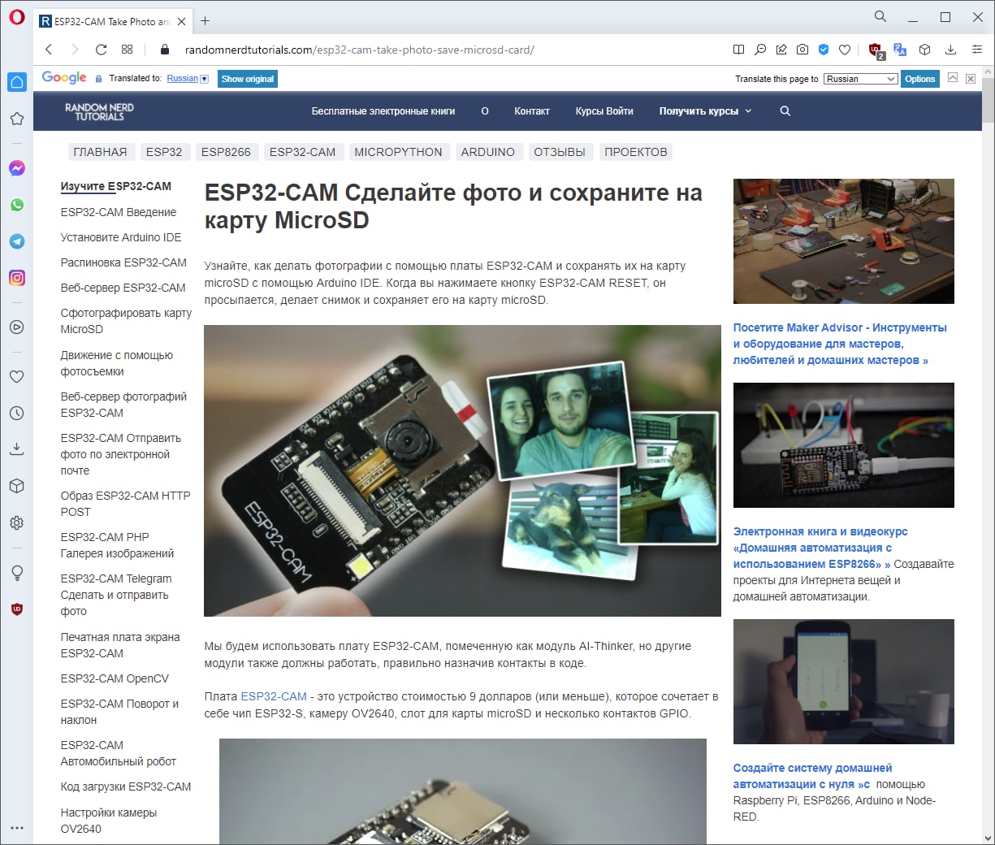Open a new browser tab
995x845 pixels.
[205, 21]
